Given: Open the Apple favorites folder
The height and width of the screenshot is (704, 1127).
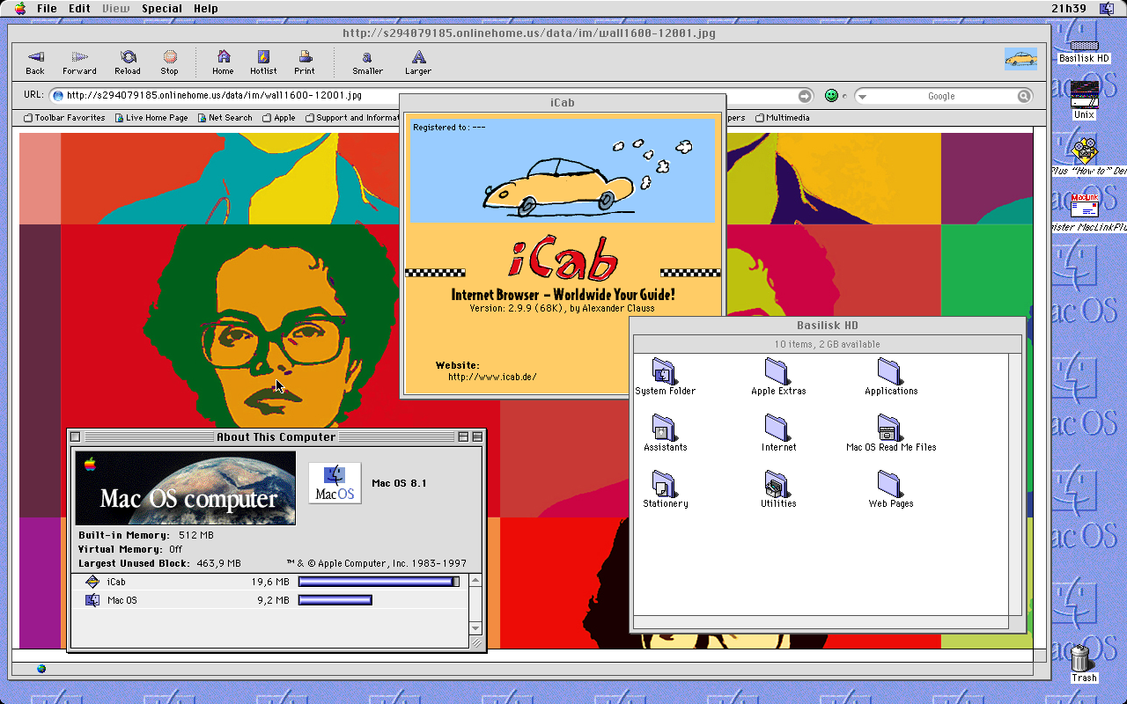Looking at the screenshot, I should 279,118.
